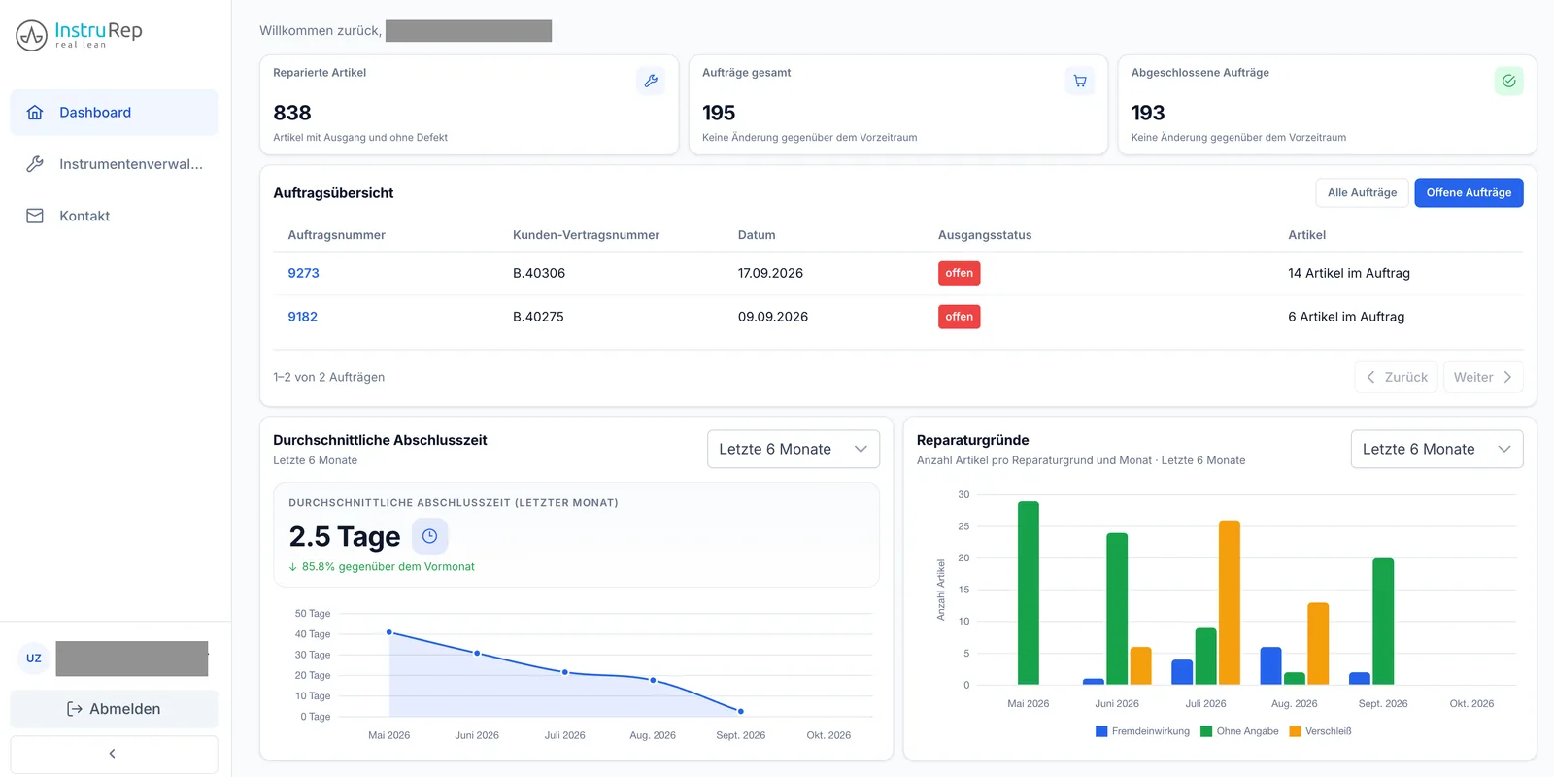Click the shopping cart icon on Aufträge gesamt
1554x777 pixels.
pos(1080,81)
